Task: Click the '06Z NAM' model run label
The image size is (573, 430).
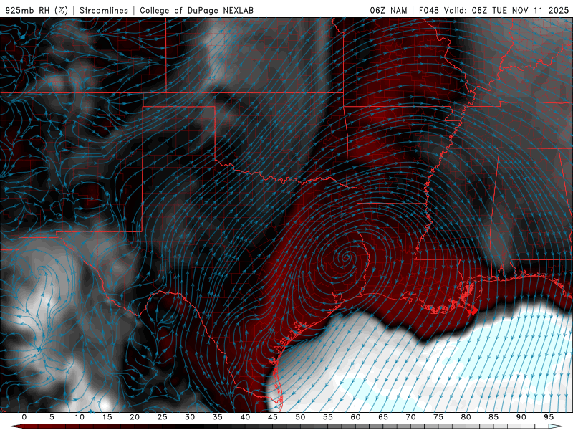Action: pos(388,10)
